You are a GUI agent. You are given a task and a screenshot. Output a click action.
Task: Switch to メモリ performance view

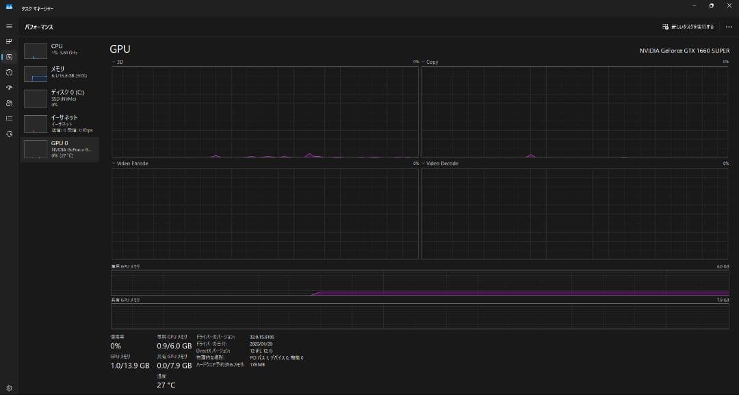[60, 73]
